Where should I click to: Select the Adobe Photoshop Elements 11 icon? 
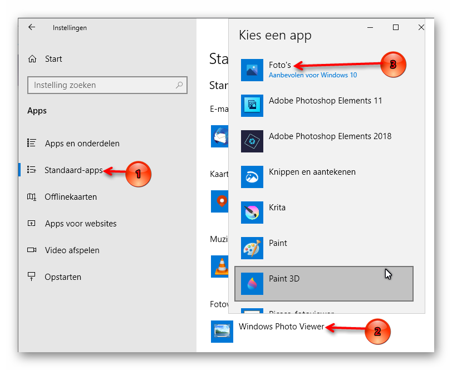(252, 106)
